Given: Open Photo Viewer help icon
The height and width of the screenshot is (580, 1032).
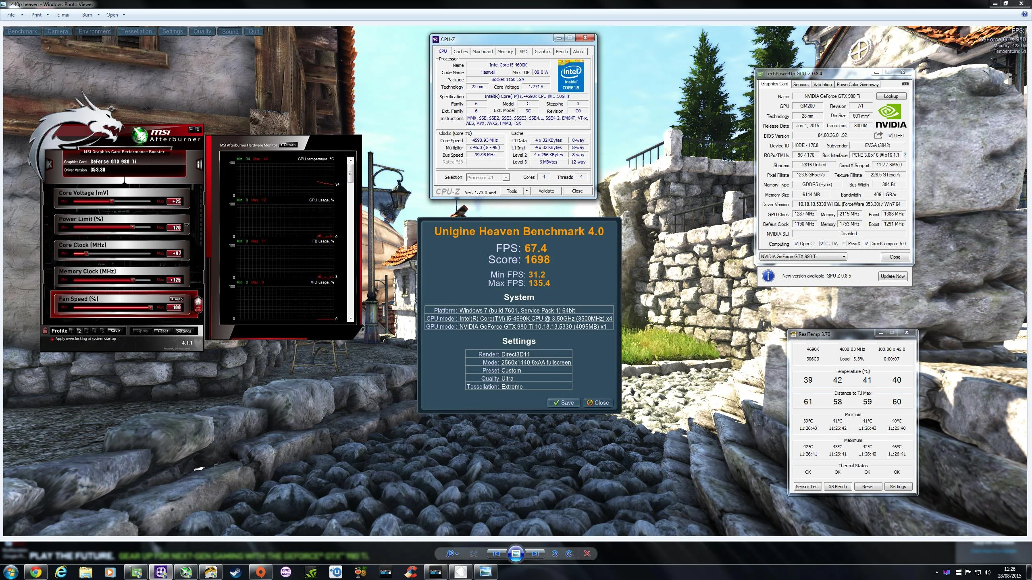Looking at the screenshot, I should pyautogui.click(x=1024, y=14).
